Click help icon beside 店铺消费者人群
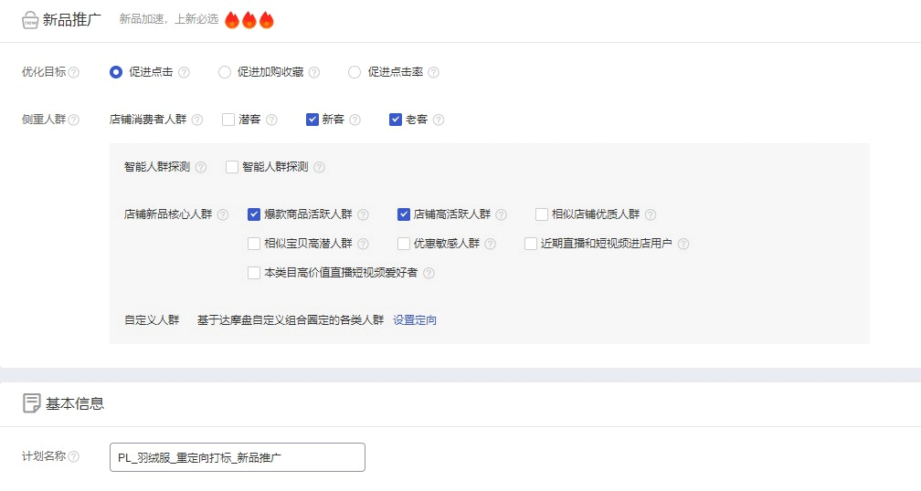This screenshot has height=491, width=921. point(197,120)
